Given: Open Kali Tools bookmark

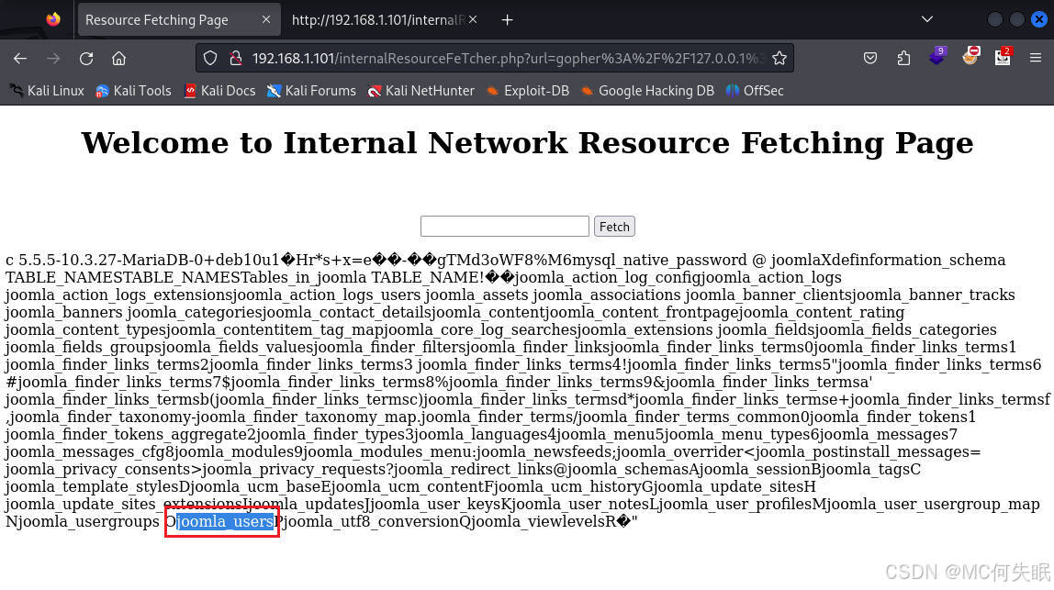Looking at the screenshot, I should pyautogui.click(x=133, y=91).
